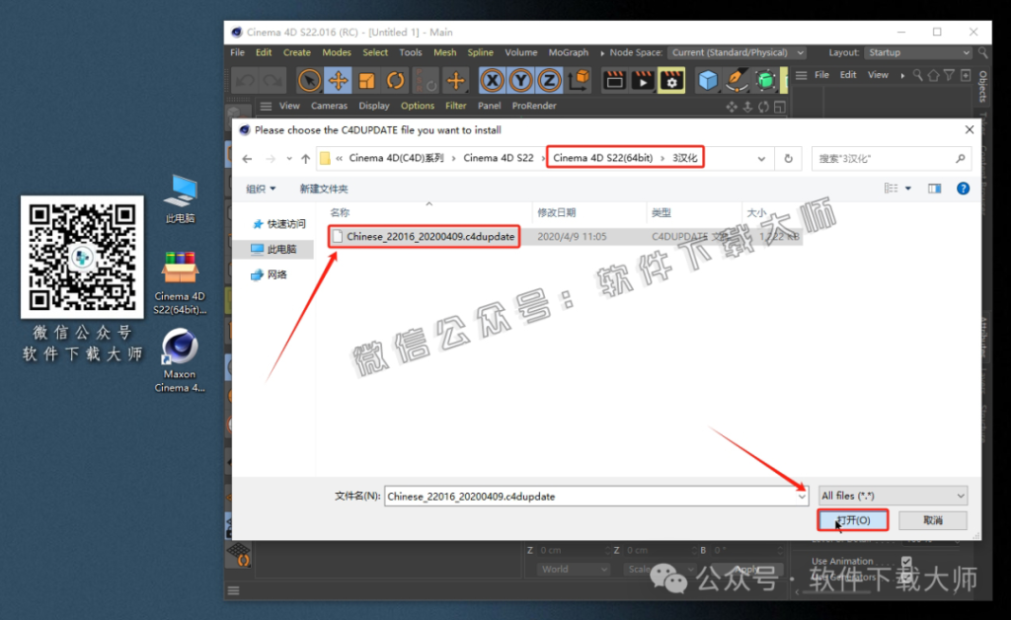Screen dimensions: 1011x620
Task: Add a Cube object from the toolbar
Action: point(708,79)
